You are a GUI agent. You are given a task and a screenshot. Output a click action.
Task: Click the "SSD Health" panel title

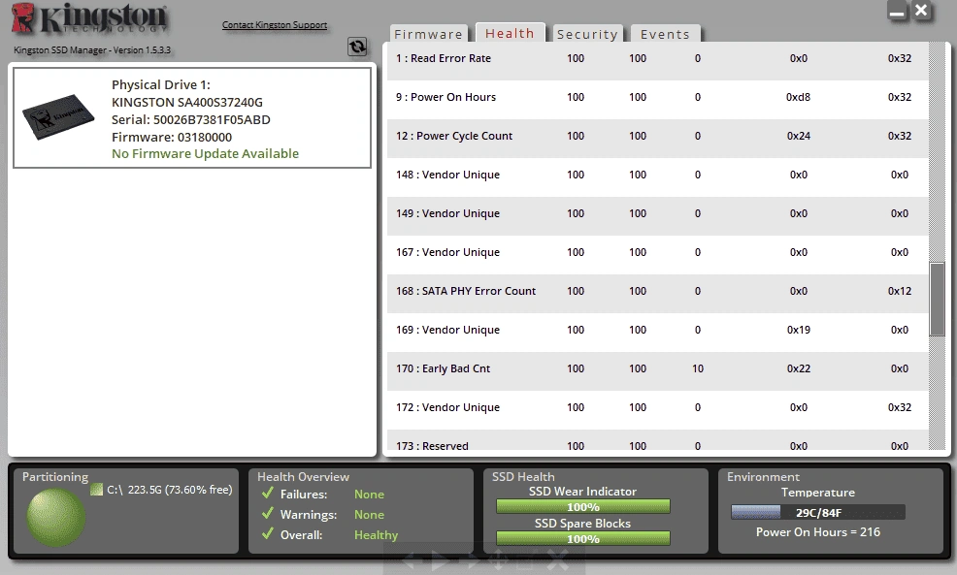(523, 477)
